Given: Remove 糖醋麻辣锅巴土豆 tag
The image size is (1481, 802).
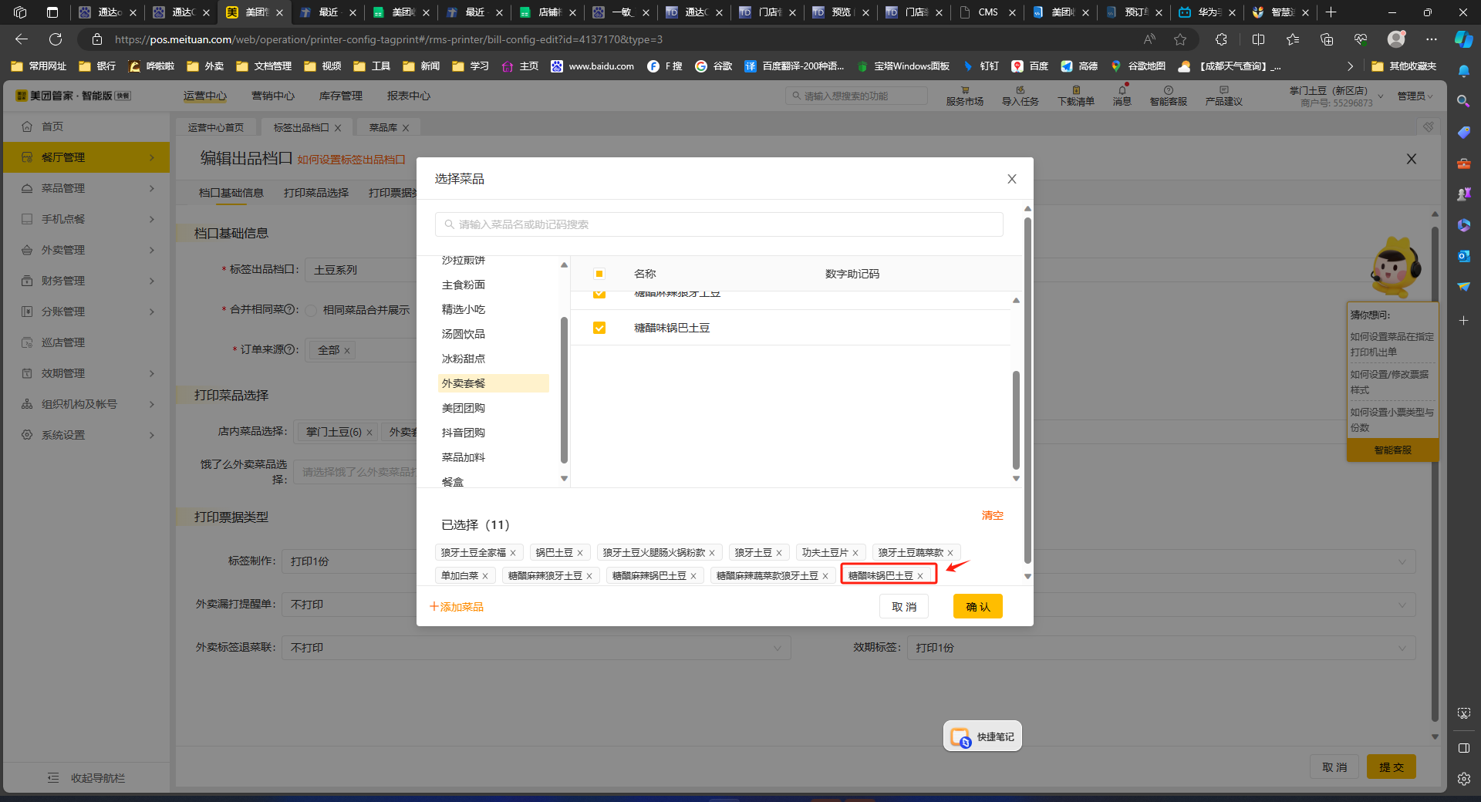Looking at the screenshot, I should click(x=693, y=576).
